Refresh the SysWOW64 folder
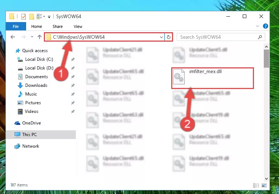 click(168, 37)
